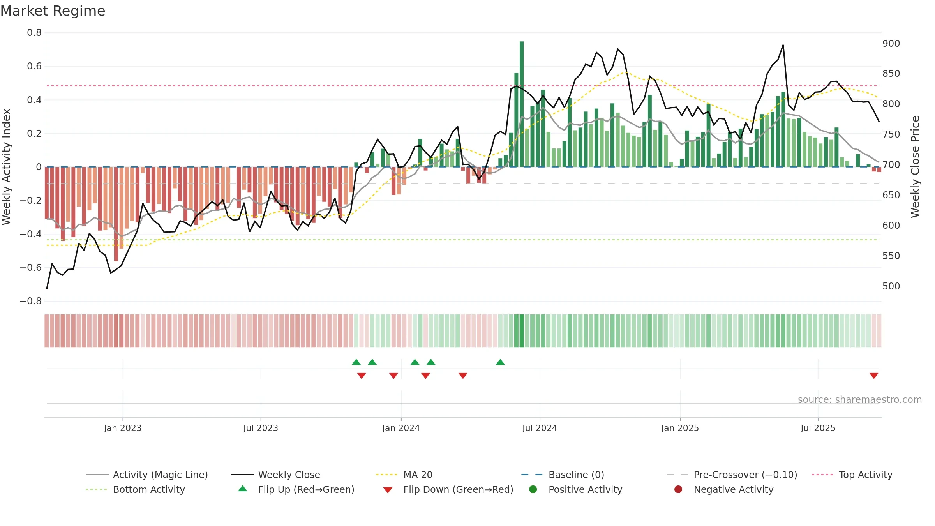Toggle Flip Down (Green→Red) legend entry
This screenshot has height=526, width=935.
pos(448,489)
